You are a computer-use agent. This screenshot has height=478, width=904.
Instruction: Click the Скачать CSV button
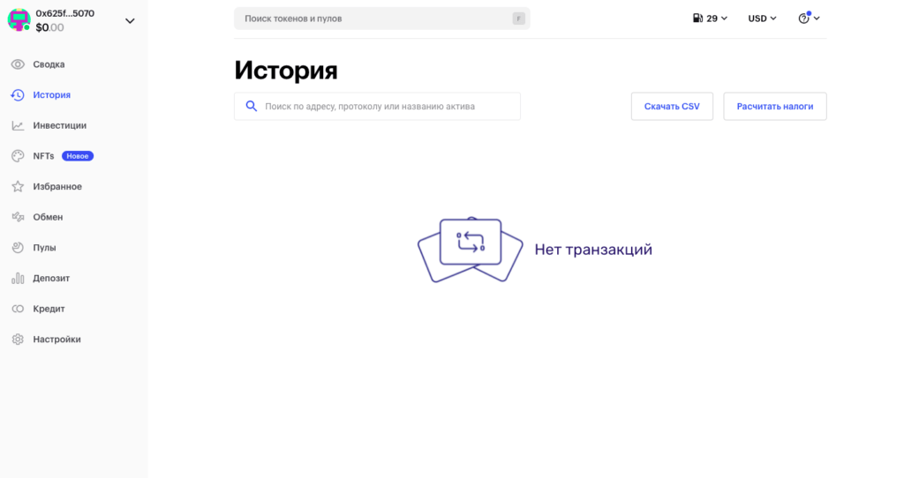click(x=672, y=107)
